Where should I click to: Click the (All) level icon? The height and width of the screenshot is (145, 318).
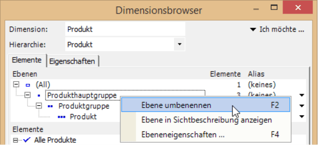pyautogui.click(x=28, y=85)
